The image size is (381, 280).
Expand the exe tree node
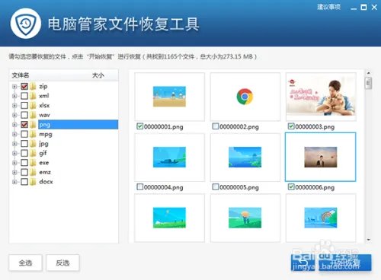point(14,163)
